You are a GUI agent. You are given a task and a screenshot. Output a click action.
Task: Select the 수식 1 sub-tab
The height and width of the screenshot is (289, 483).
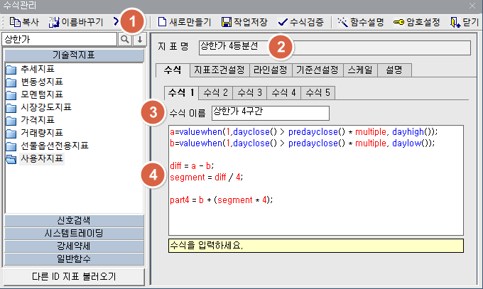coord(181,93)
